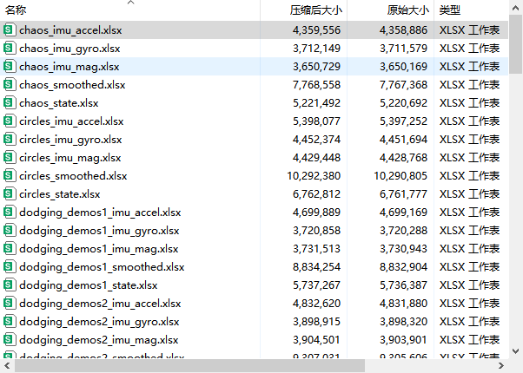
Task: Select file name dodging_demos1_smoothed.xlsx
Action: click(x=102, y=267)
